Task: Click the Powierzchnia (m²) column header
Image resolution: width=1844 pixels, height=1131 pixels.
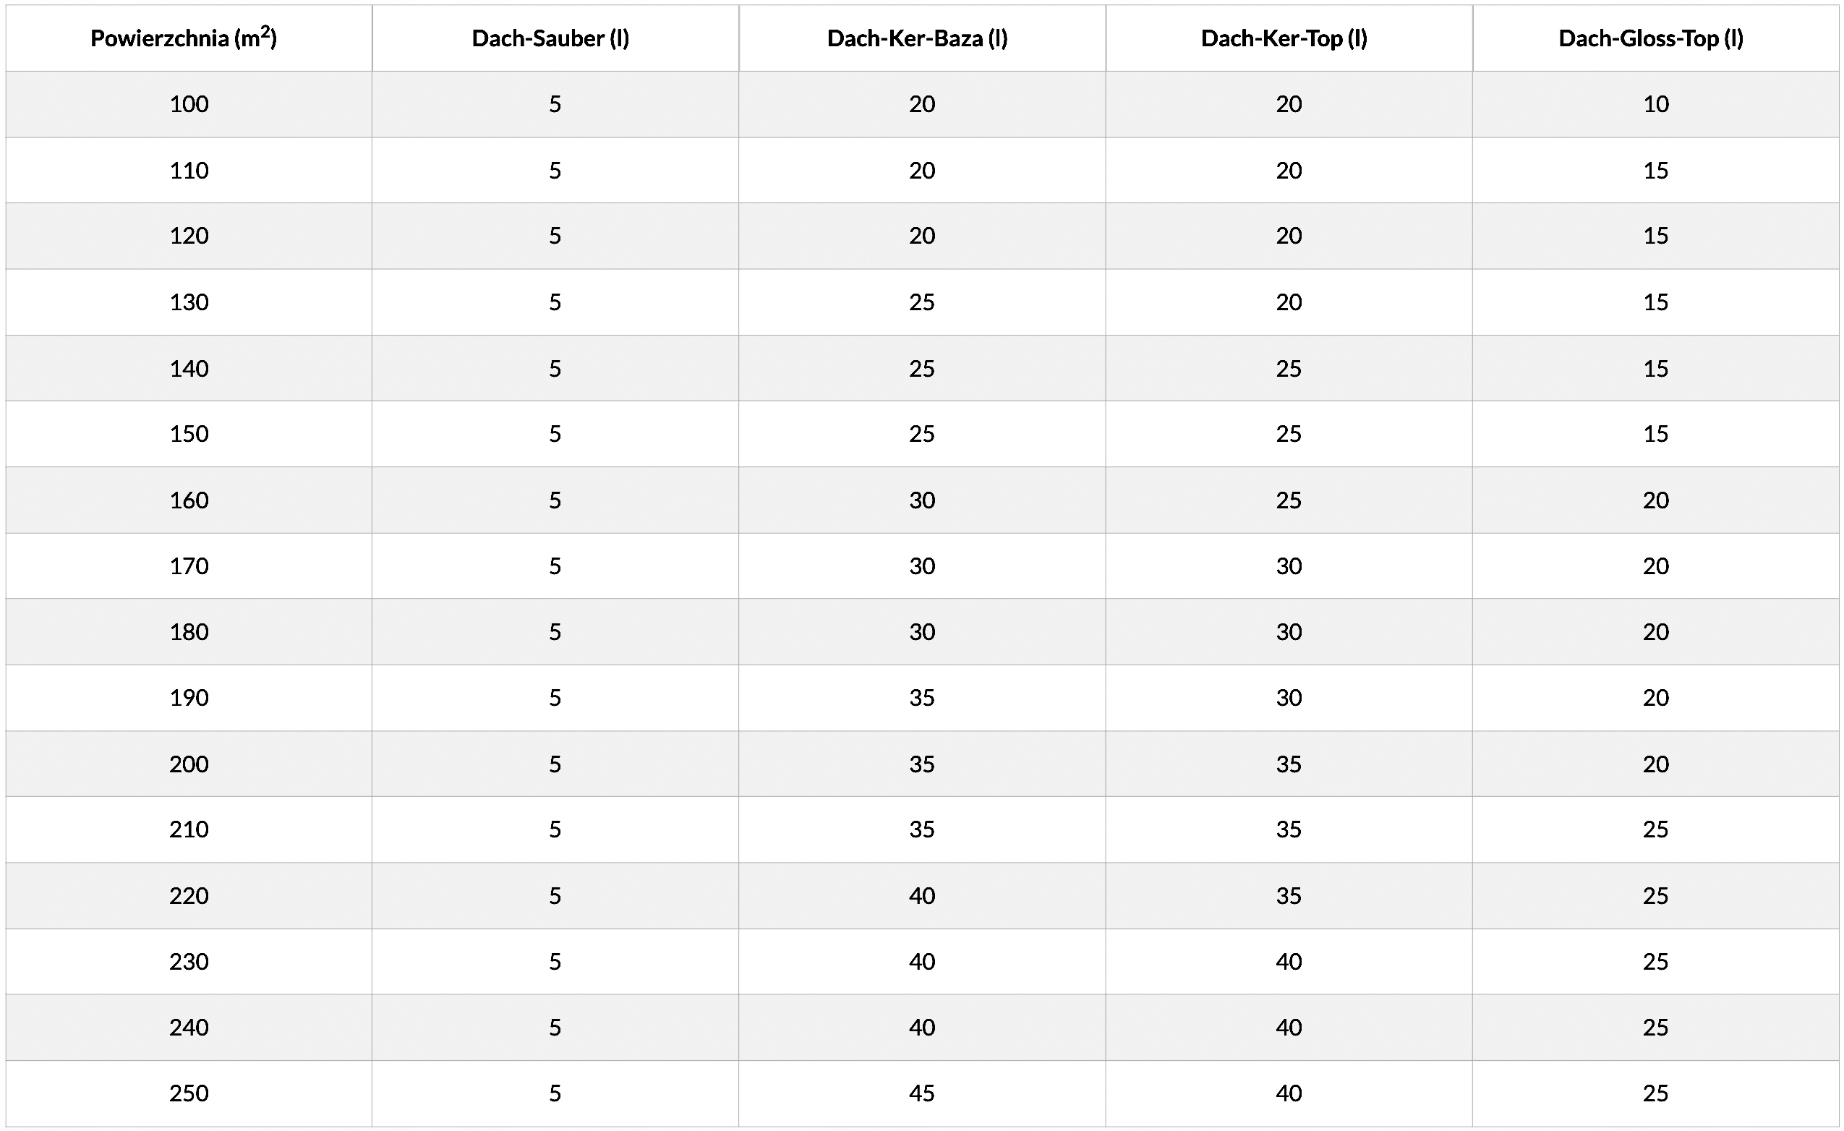Action: point(184,38)
